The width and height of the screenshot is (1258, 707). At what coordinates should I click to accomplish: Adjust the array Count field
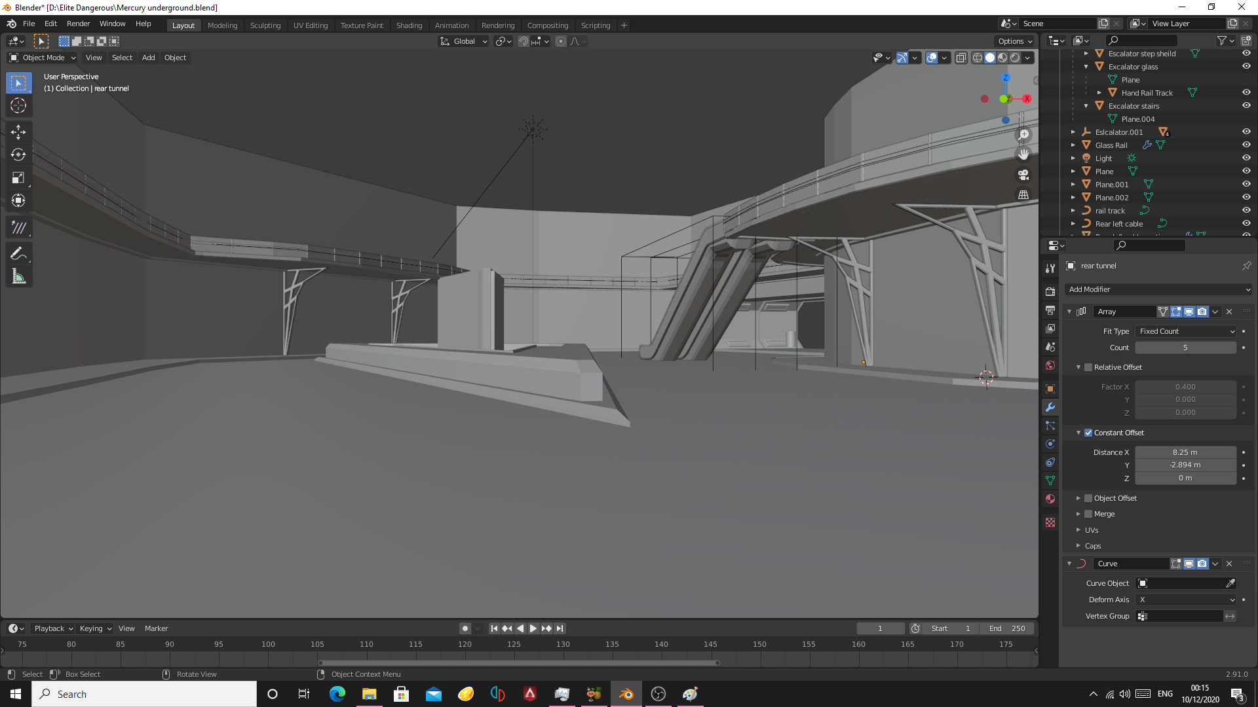point(1186,348)
